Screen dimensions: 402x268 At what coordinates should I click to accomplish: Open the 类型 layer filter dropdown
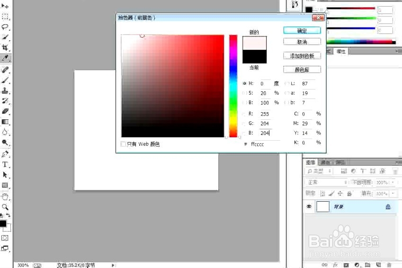[x=319, y=171]
